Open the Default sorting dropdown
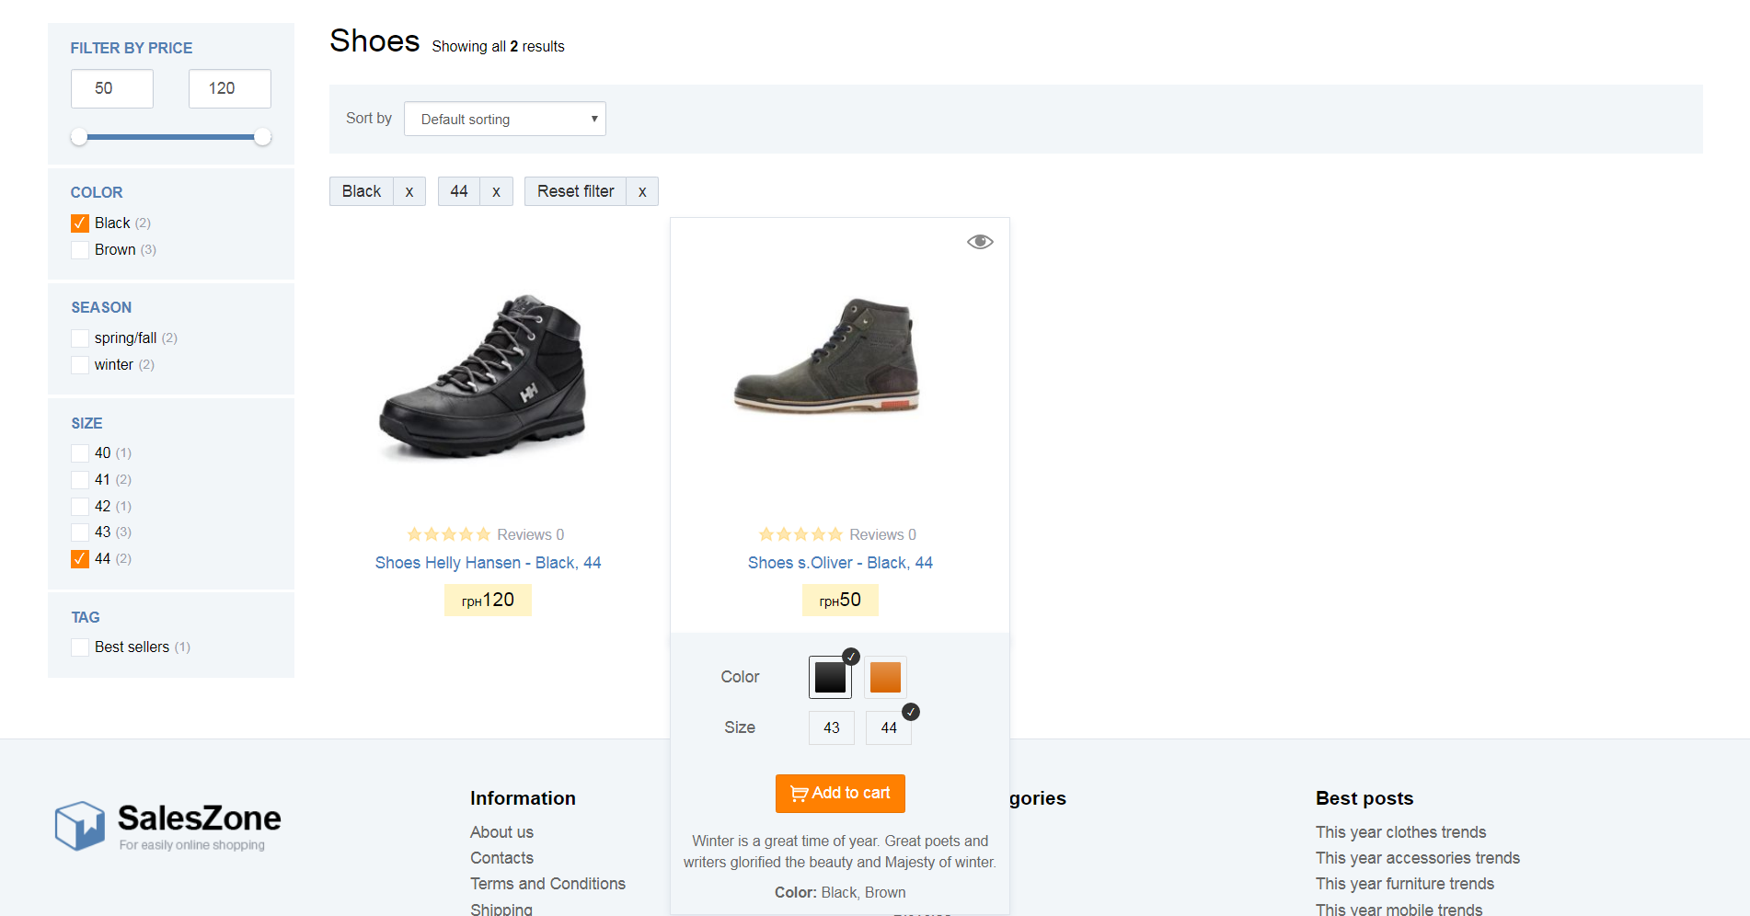Viewport: 1750px width, 916px height. click(505, 119)
